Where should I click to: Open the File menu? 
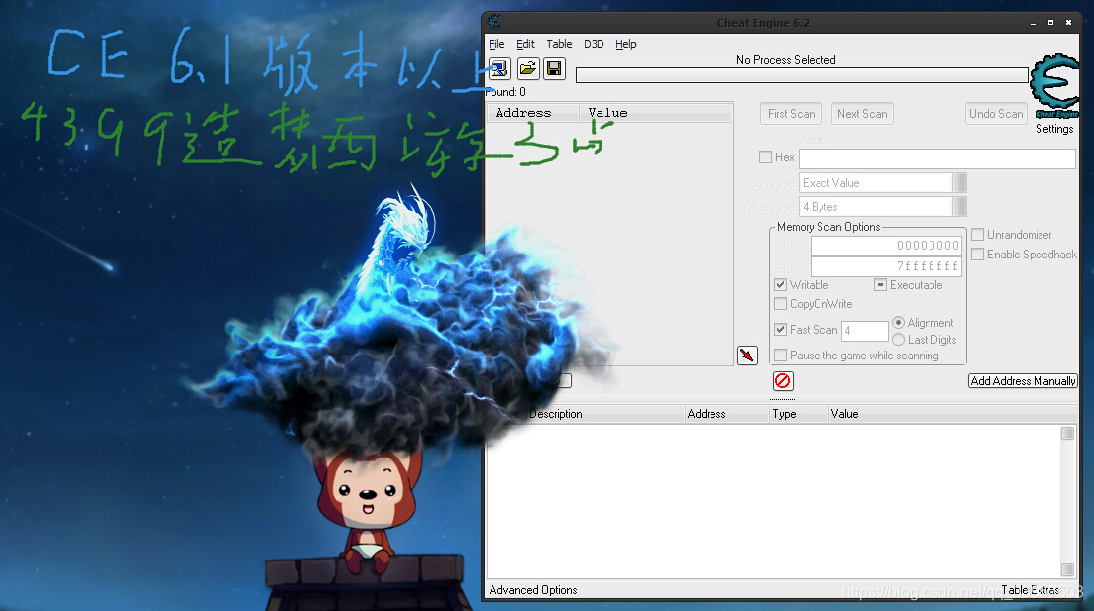tap(496, 44)
